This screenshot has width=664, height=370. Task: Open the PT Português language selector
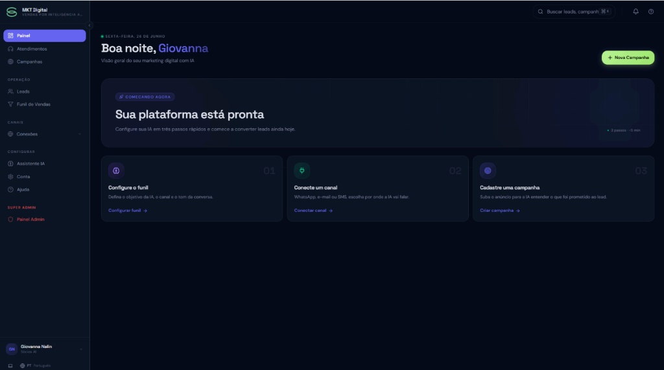(x=36, y=365)
